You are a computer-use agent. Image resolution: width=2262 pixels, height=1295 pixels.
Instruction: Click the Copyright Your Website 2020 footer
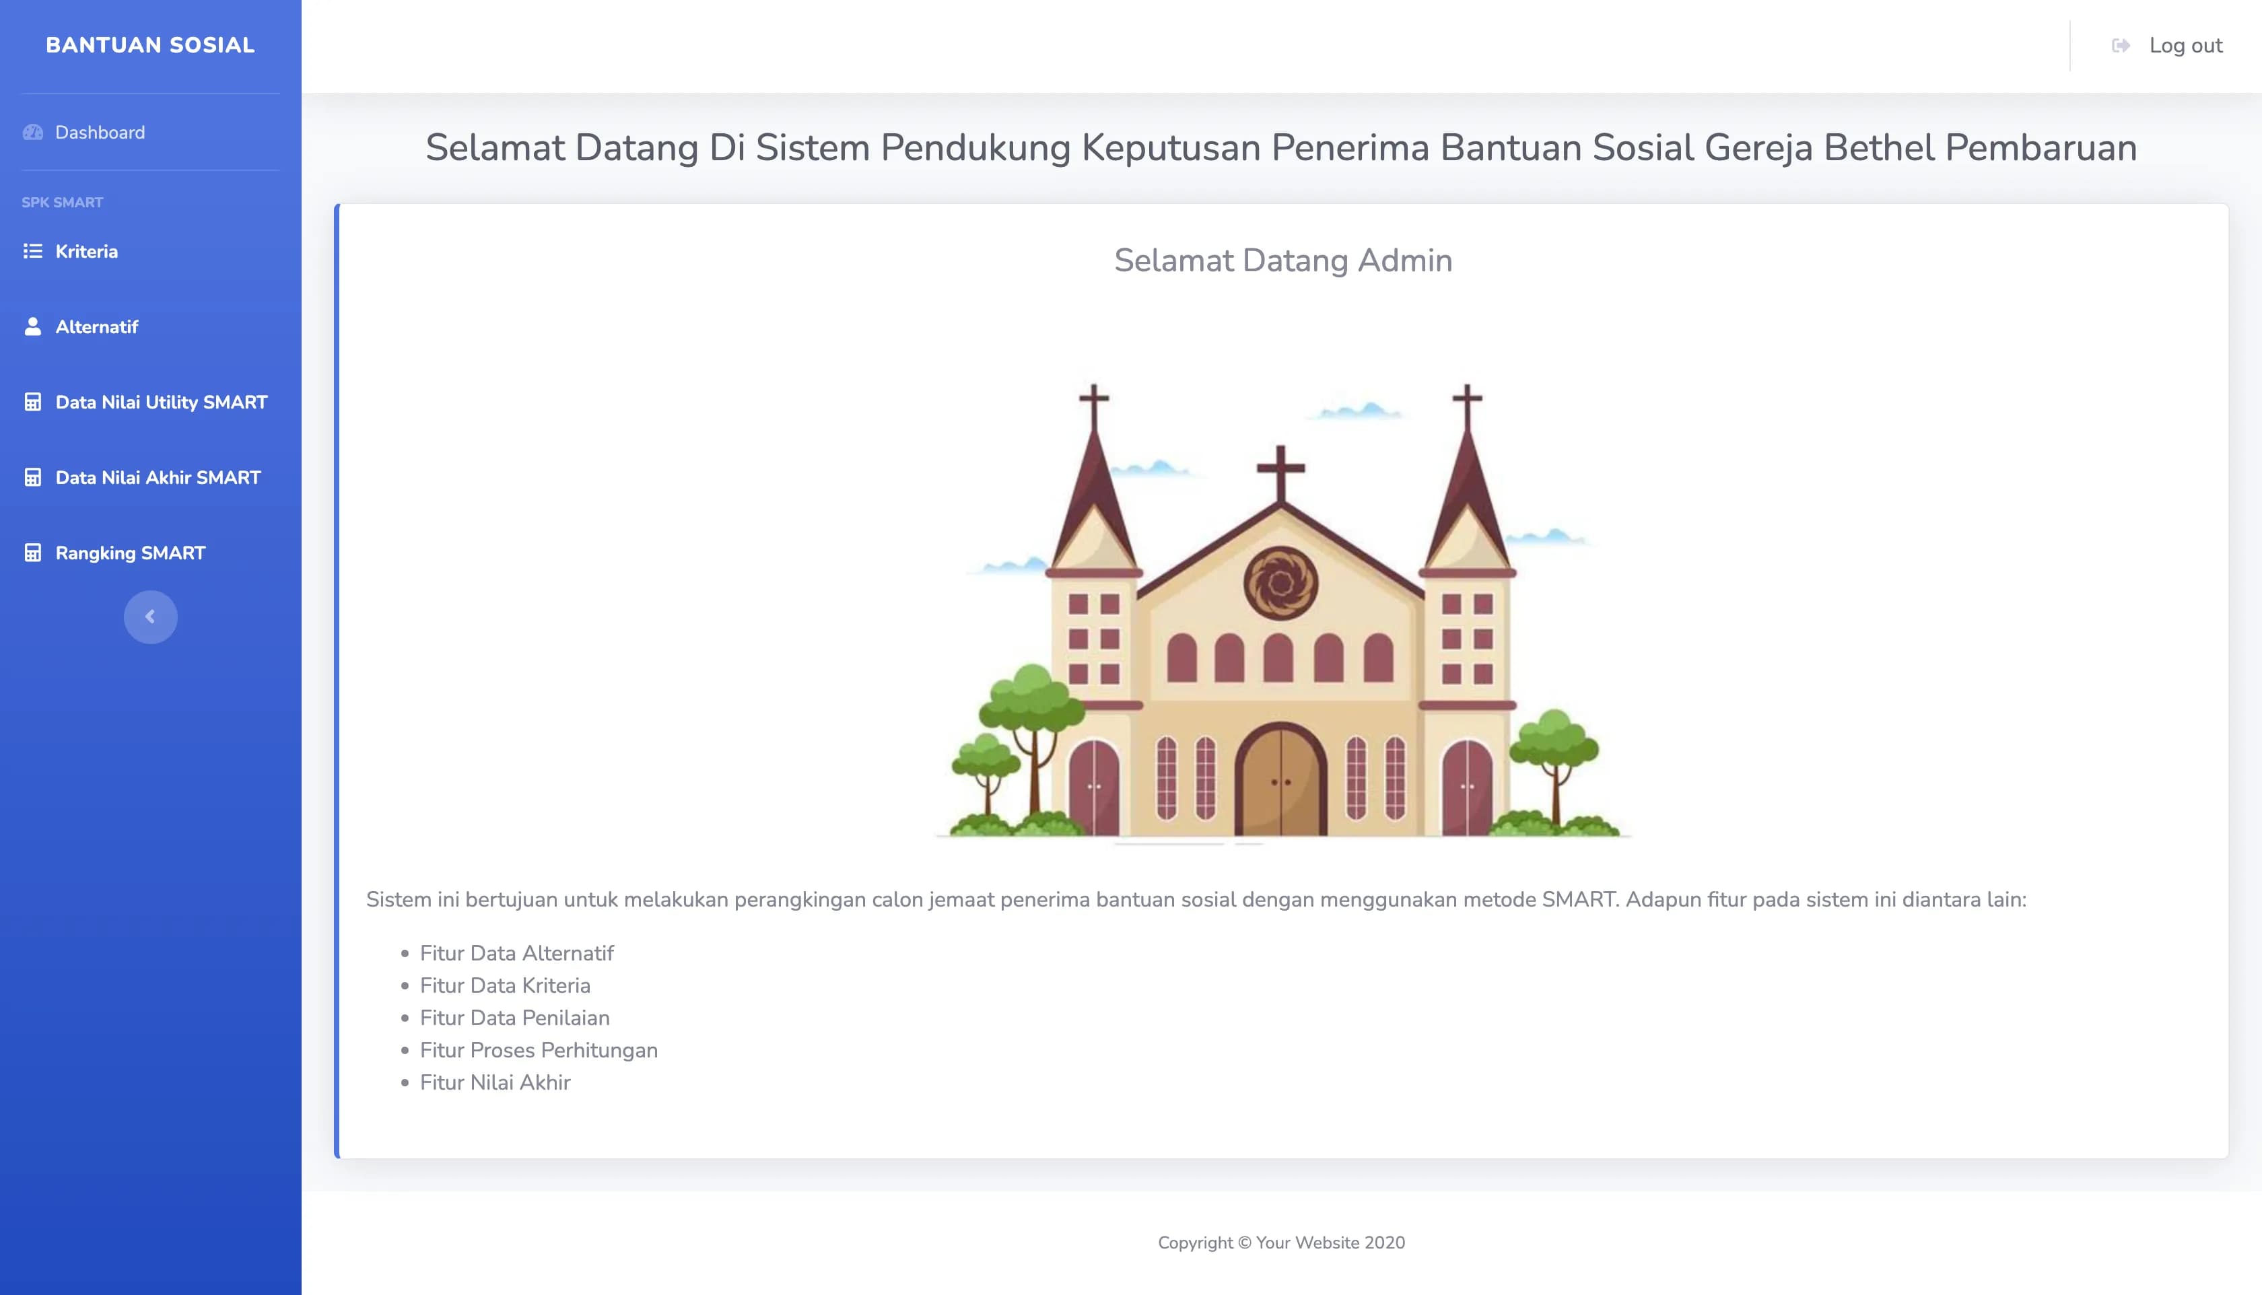tap(1281, 1242)
